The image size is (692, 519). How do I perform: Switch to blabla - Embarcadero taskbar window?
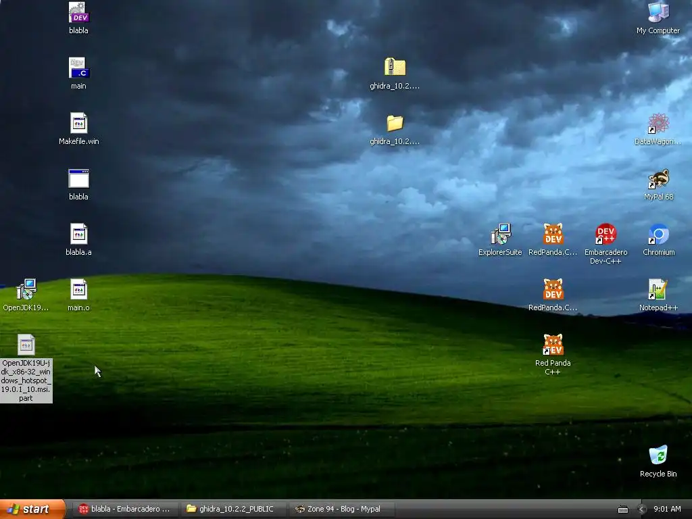[x=124, y=509]
